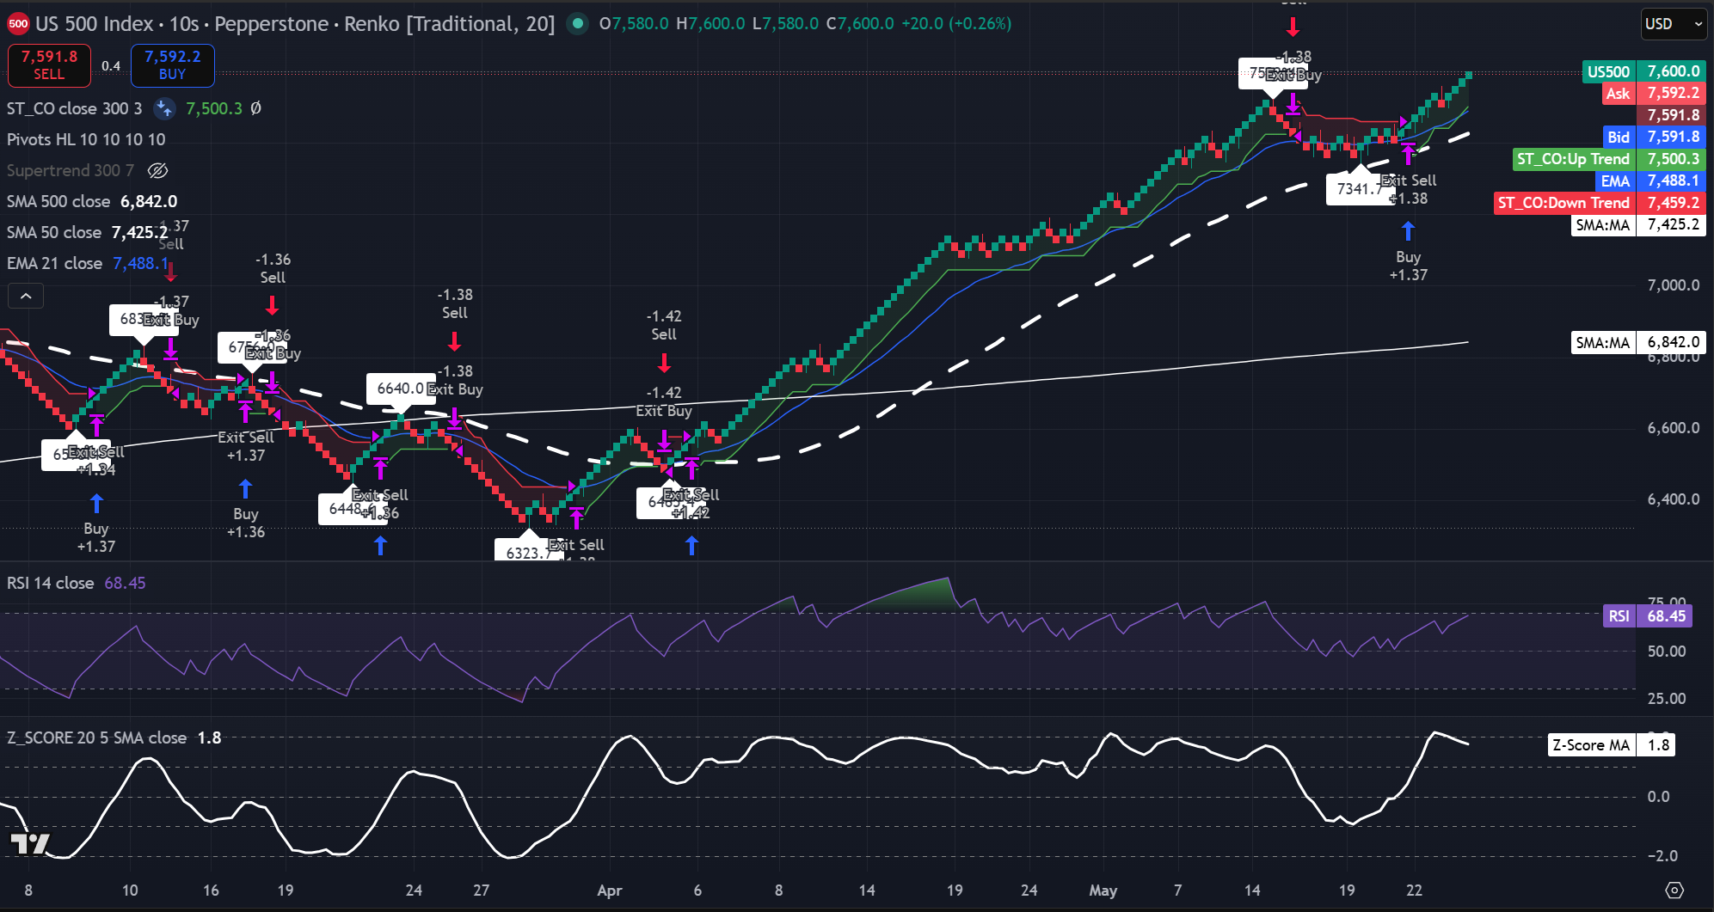Image resolution: width=1714 pixels, height=912 pixels.
Task: Click the Apr date on time axis
Action: click(x=609, y=891)
